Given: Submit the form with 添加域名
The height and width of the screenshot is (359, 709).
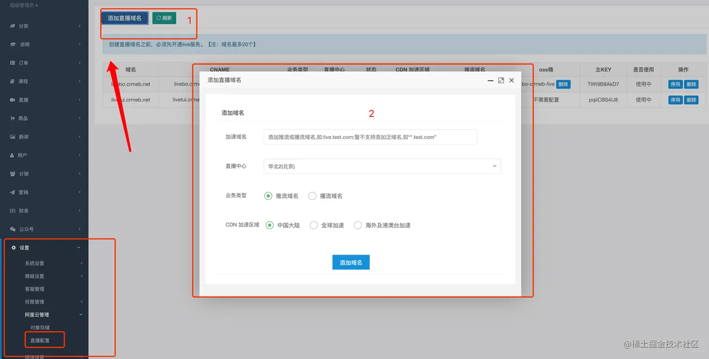Looking at the screenshot, I should point(351,263).
